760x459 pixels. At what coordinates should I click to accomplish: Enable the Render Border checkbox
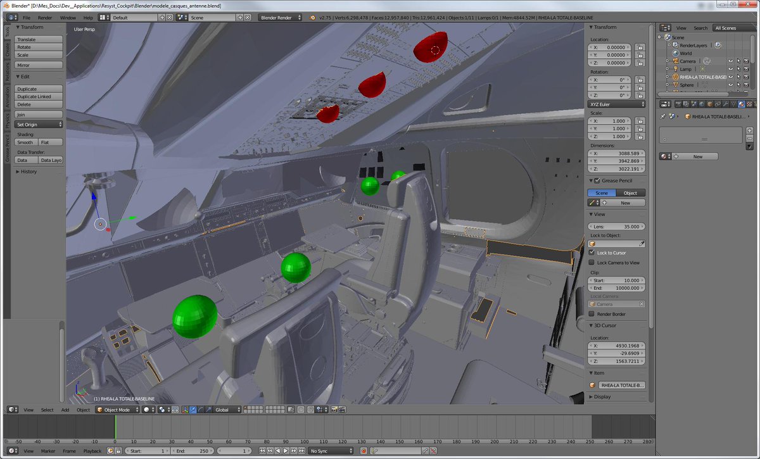tap(592, 313)
